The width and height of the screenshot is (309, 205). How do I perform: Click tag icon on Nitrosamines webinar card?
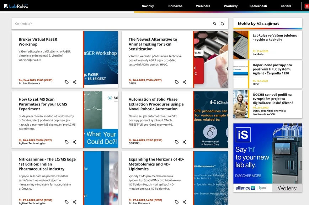67,202
